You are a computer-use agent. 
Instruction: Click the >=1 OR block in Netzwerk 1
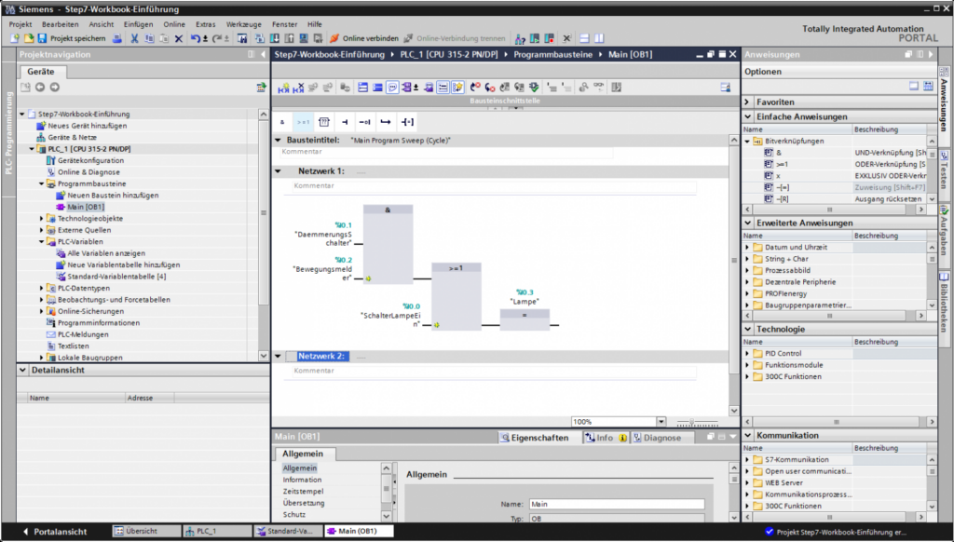(x=457, y=296)
